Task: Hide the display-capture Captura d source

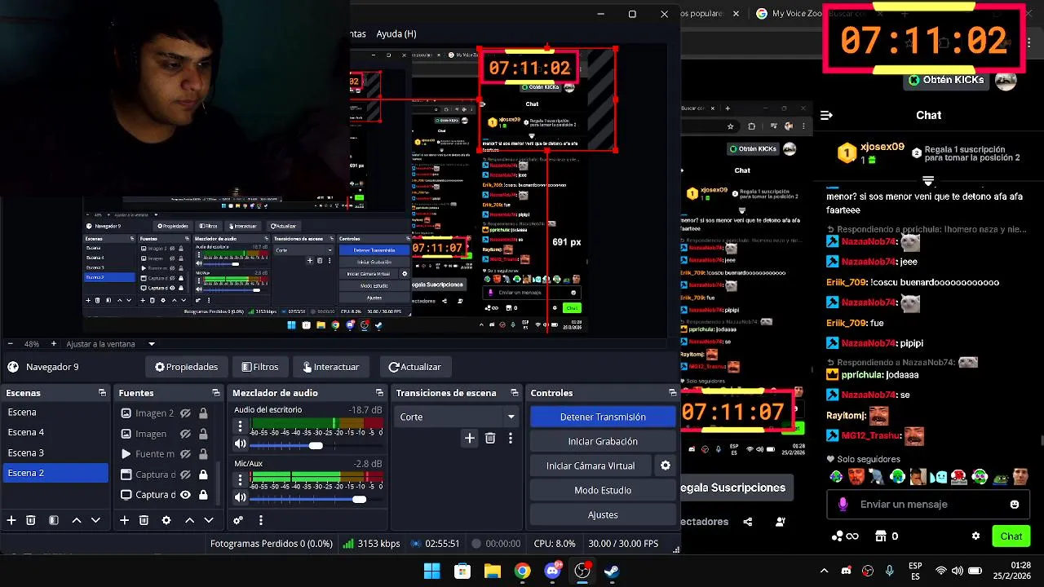Action: (185, 495)
